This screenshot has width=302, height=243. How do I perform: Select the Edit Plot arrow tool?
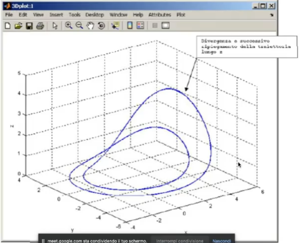(x=55, y=26)
